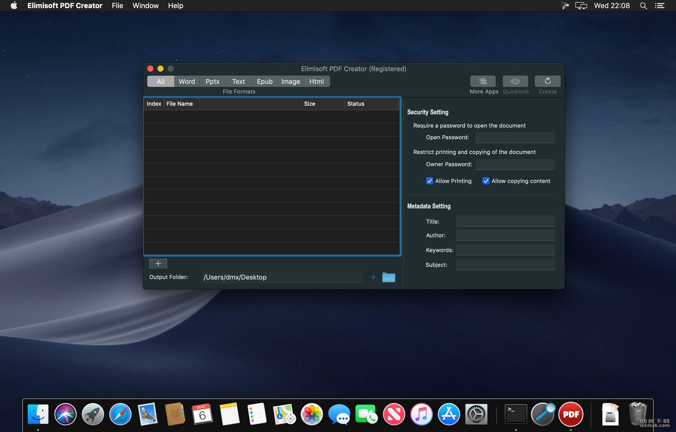Open Notification Center list icon
The height and width of the screenshot is (432, 676).
(x=659, y=6)
